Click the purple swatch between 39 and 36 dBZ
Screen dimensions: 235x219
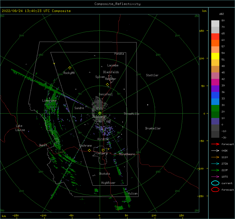click(x=215, y=89)
